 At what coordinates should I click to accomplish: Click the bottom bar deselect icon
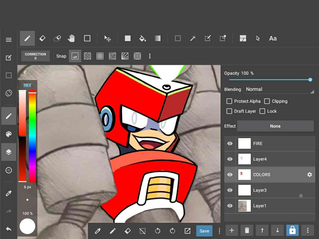[x=142, y=231]
